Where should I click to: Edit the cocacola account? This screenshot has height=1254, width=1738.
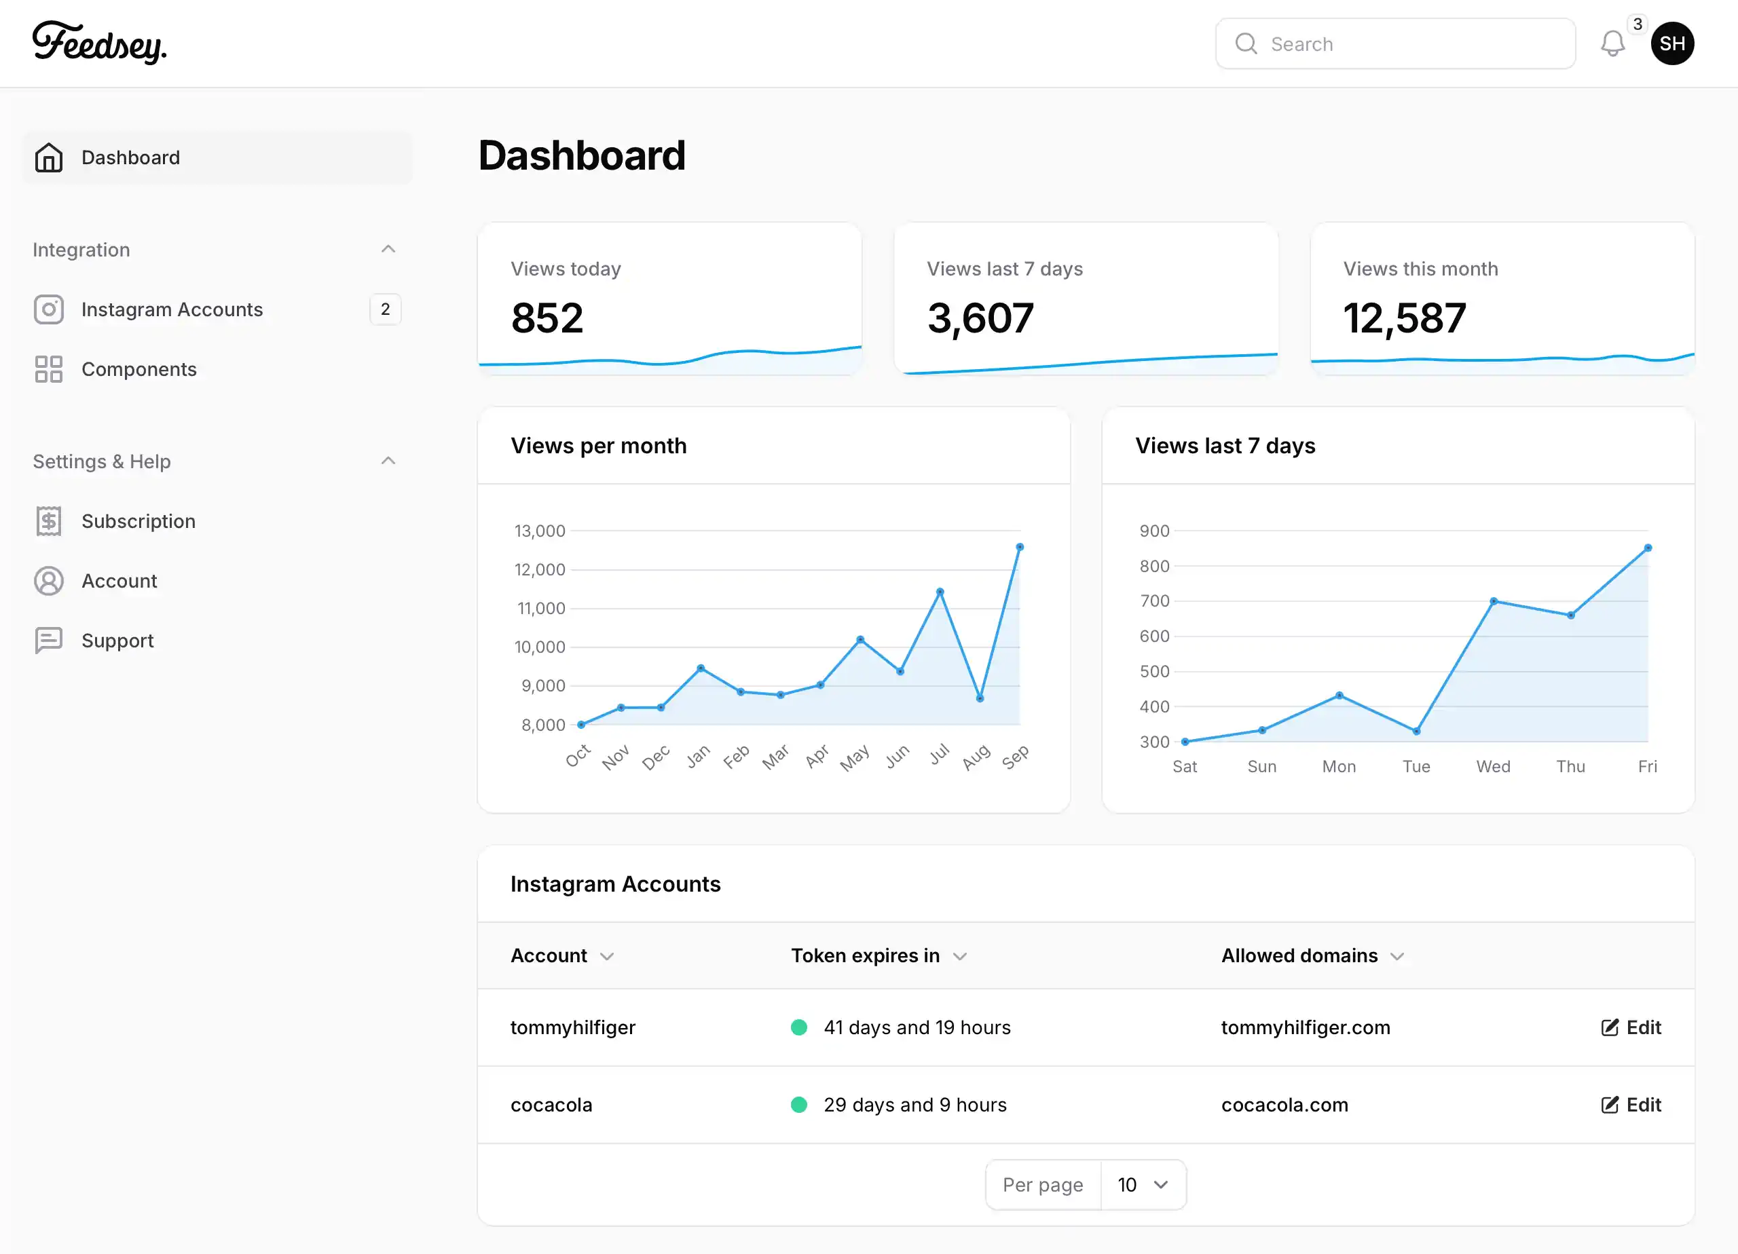point(1631,1105)
